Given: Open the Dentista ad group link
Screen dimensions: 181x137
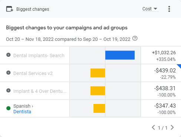Looking at the screenshot, I should pos(22,112).
